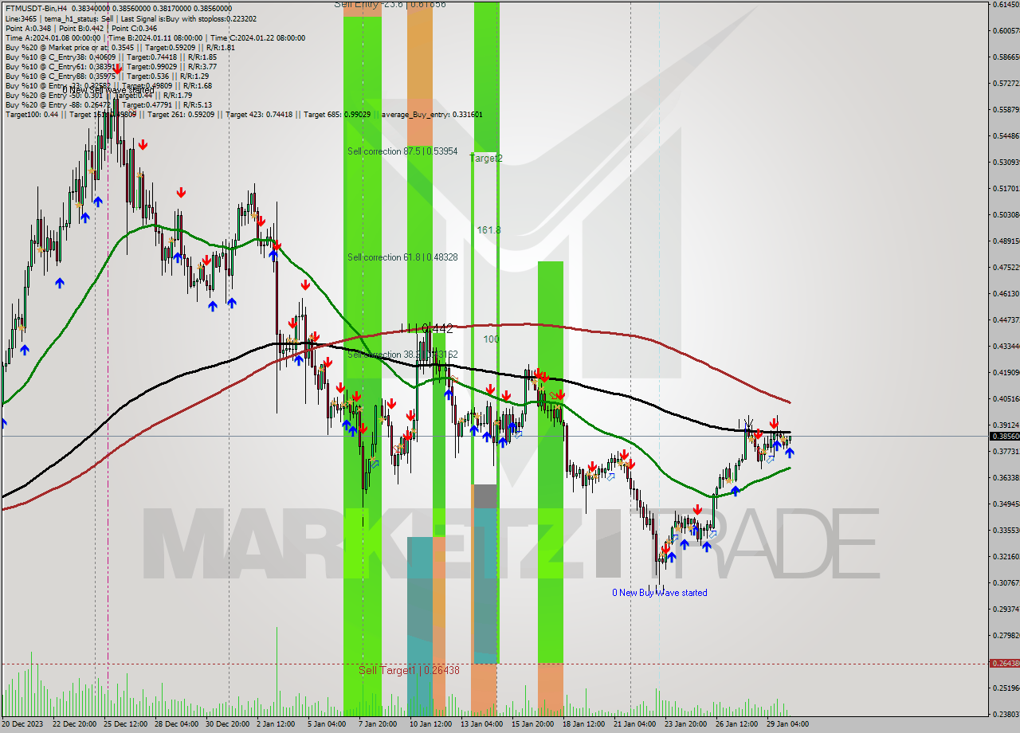The image size is (1020, 733).
Task: Select the '25 Dec 12:00' time label
Action: point(125,724)
